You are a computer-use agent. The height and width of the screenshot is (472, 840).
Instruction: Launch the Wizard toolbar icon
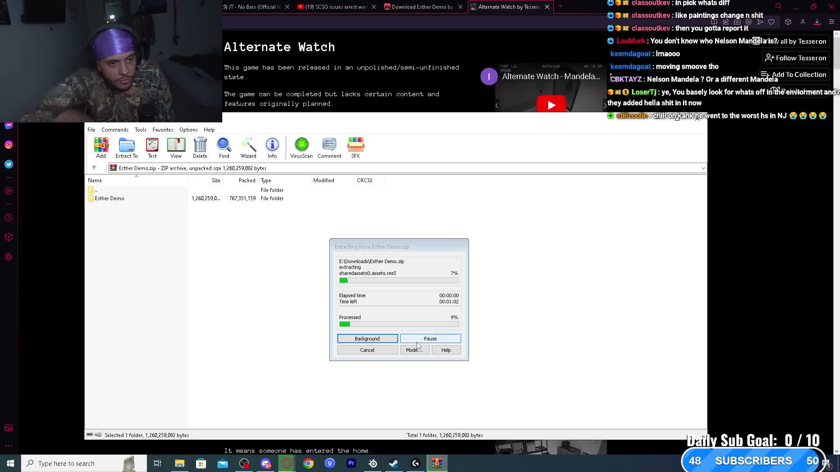coord(248,148)
